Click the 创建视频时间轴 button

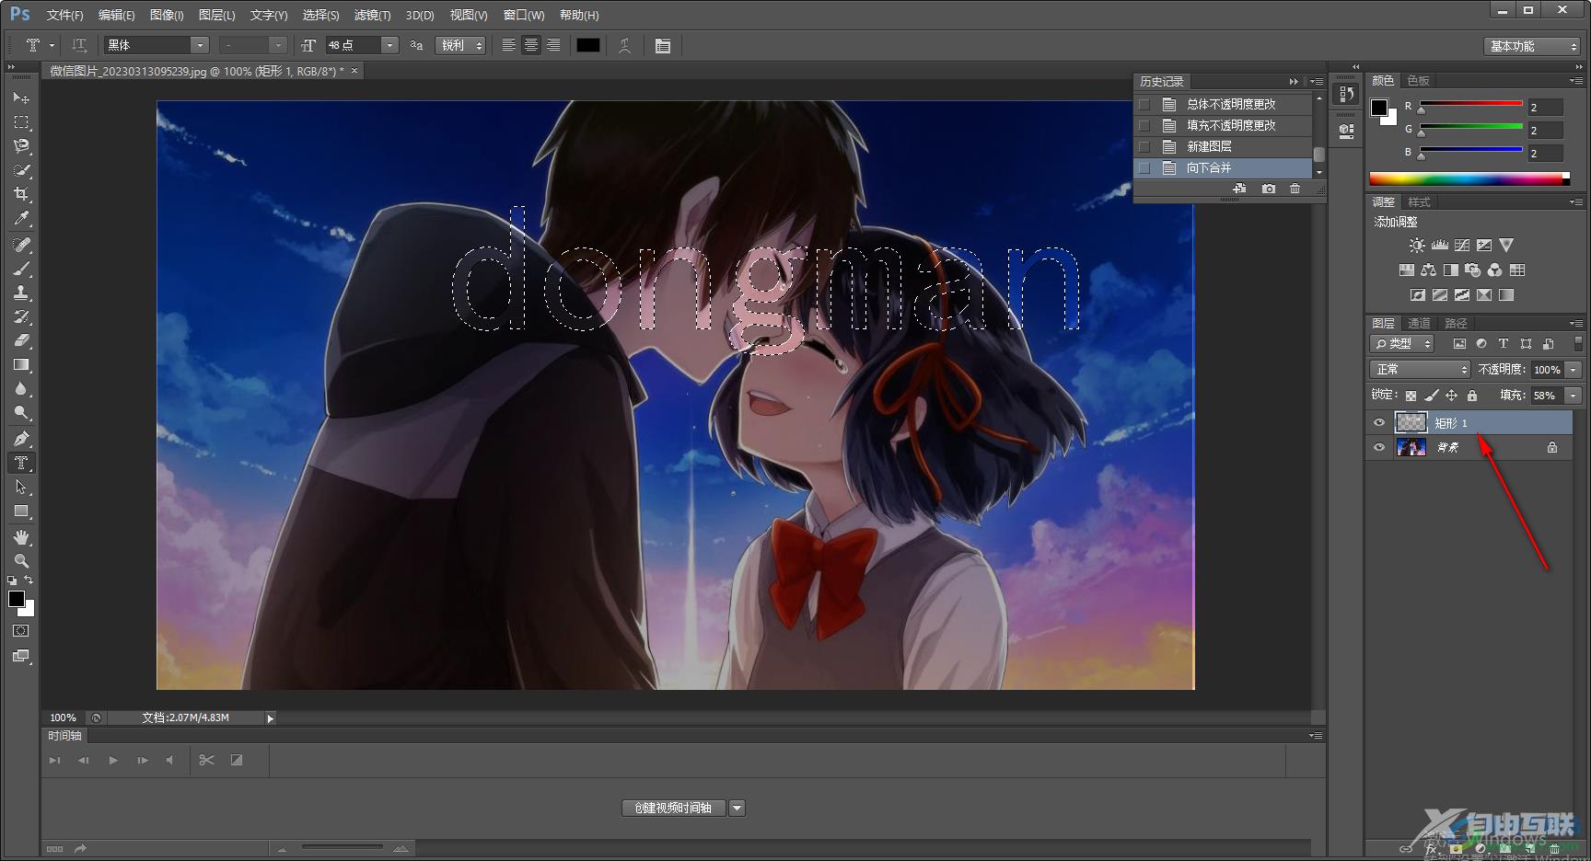pyautogui.click(x=674, y=808)
